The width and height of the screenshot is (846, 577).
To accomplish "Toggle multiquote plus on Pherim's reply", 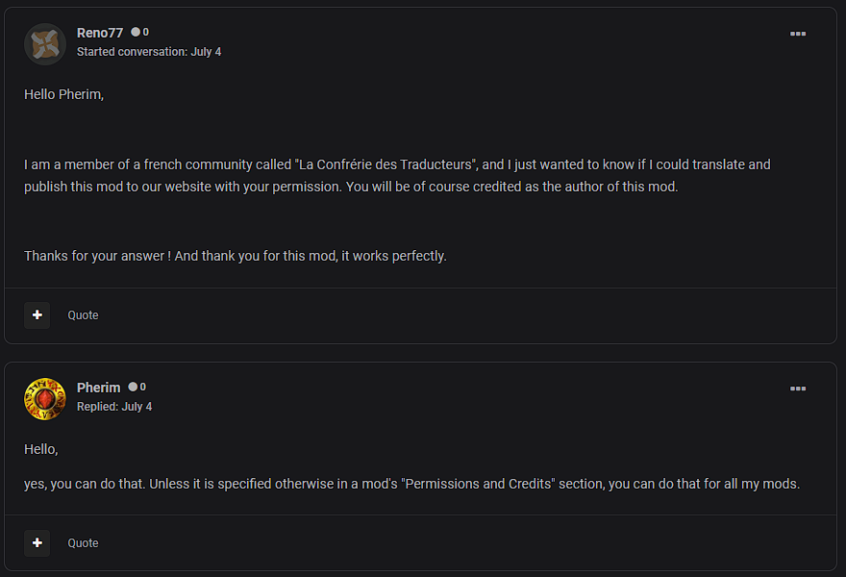I will [x=37, y=543].
